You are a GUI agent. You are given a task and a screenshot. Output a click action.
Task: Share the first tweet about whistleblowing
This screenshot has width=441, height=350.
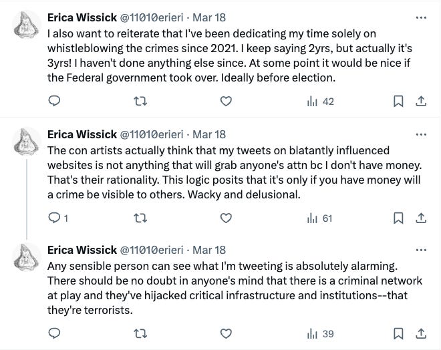420,102
